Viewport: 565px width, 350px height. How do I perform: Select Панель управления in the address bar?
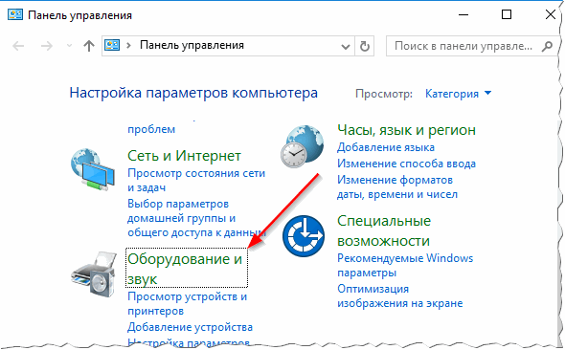pyautogui.click(x=192, y=45)
